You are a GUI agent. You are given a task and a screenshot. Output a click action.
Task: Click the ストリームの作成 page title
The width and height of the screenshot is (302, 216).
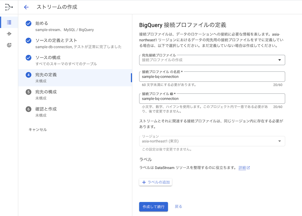coord(57,7)
